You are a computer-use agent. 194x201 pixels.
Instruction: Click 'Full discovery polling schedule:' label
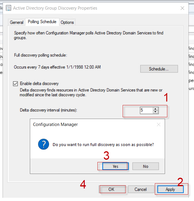pyautogui.click(x=41, y=55)
